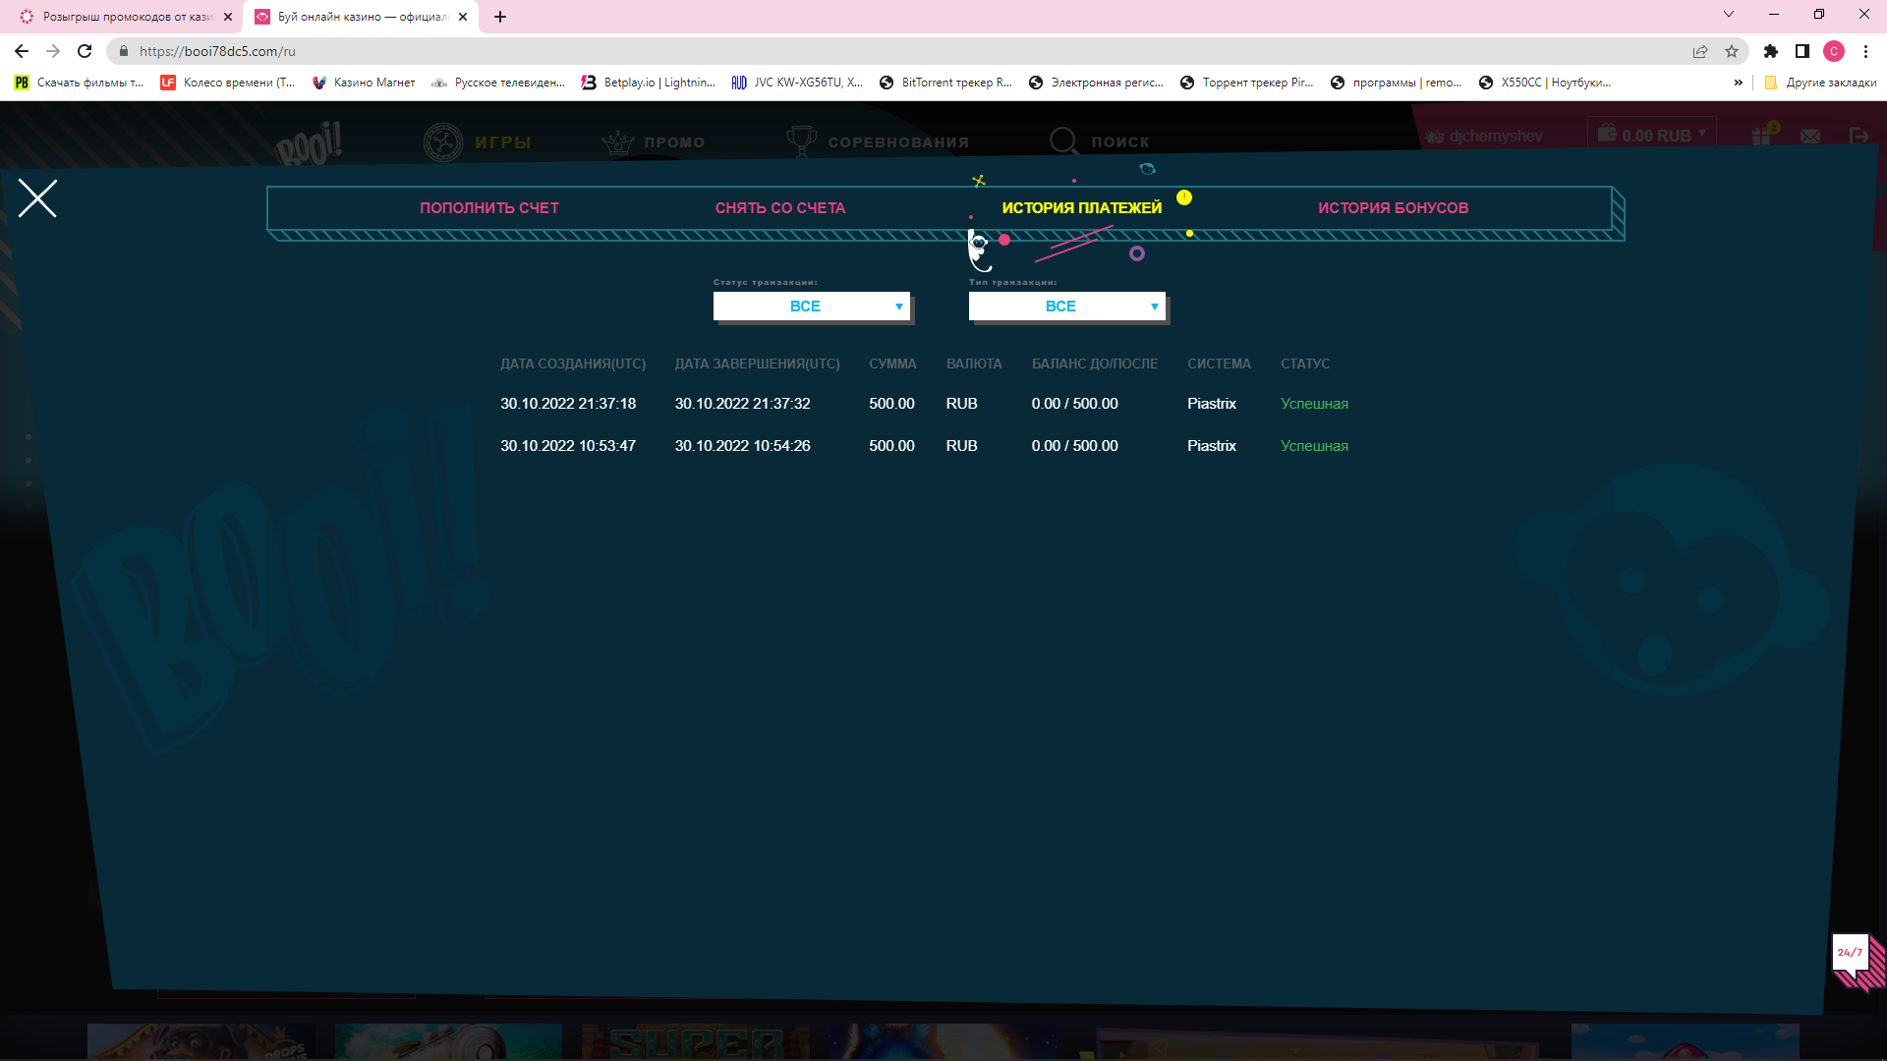Click the ИГРЫ menu item
This screenshot has height=1061, width=1887.
pyautogui.click(x=478, y=142)
